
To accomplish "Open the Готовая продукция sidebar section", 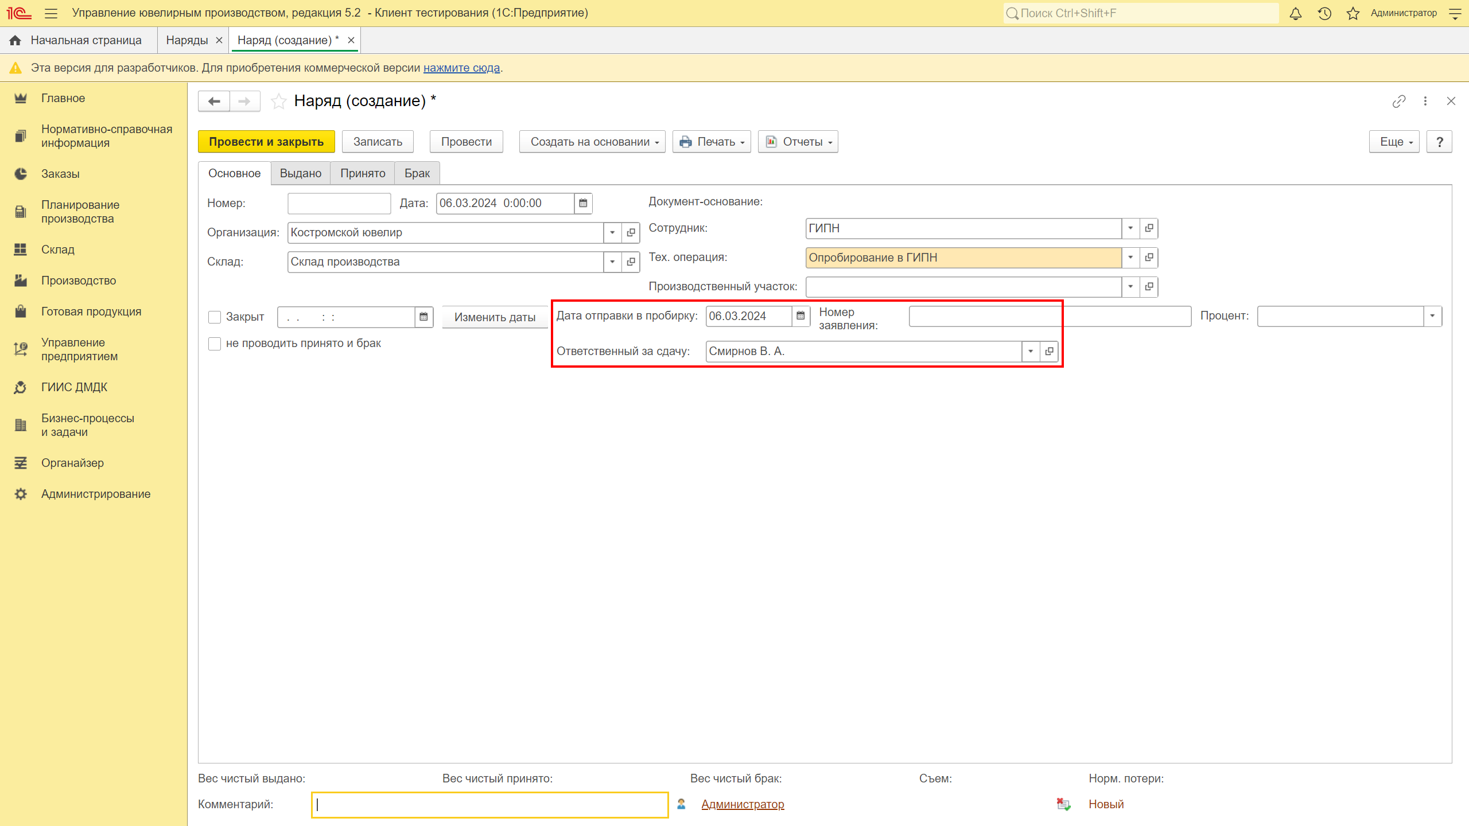I will 94,311.
